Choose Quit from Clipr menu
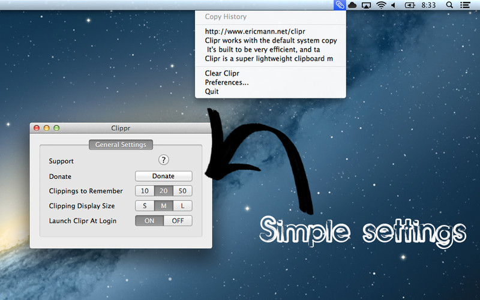This screenshot has height=300, width=480. coord(271,91)
